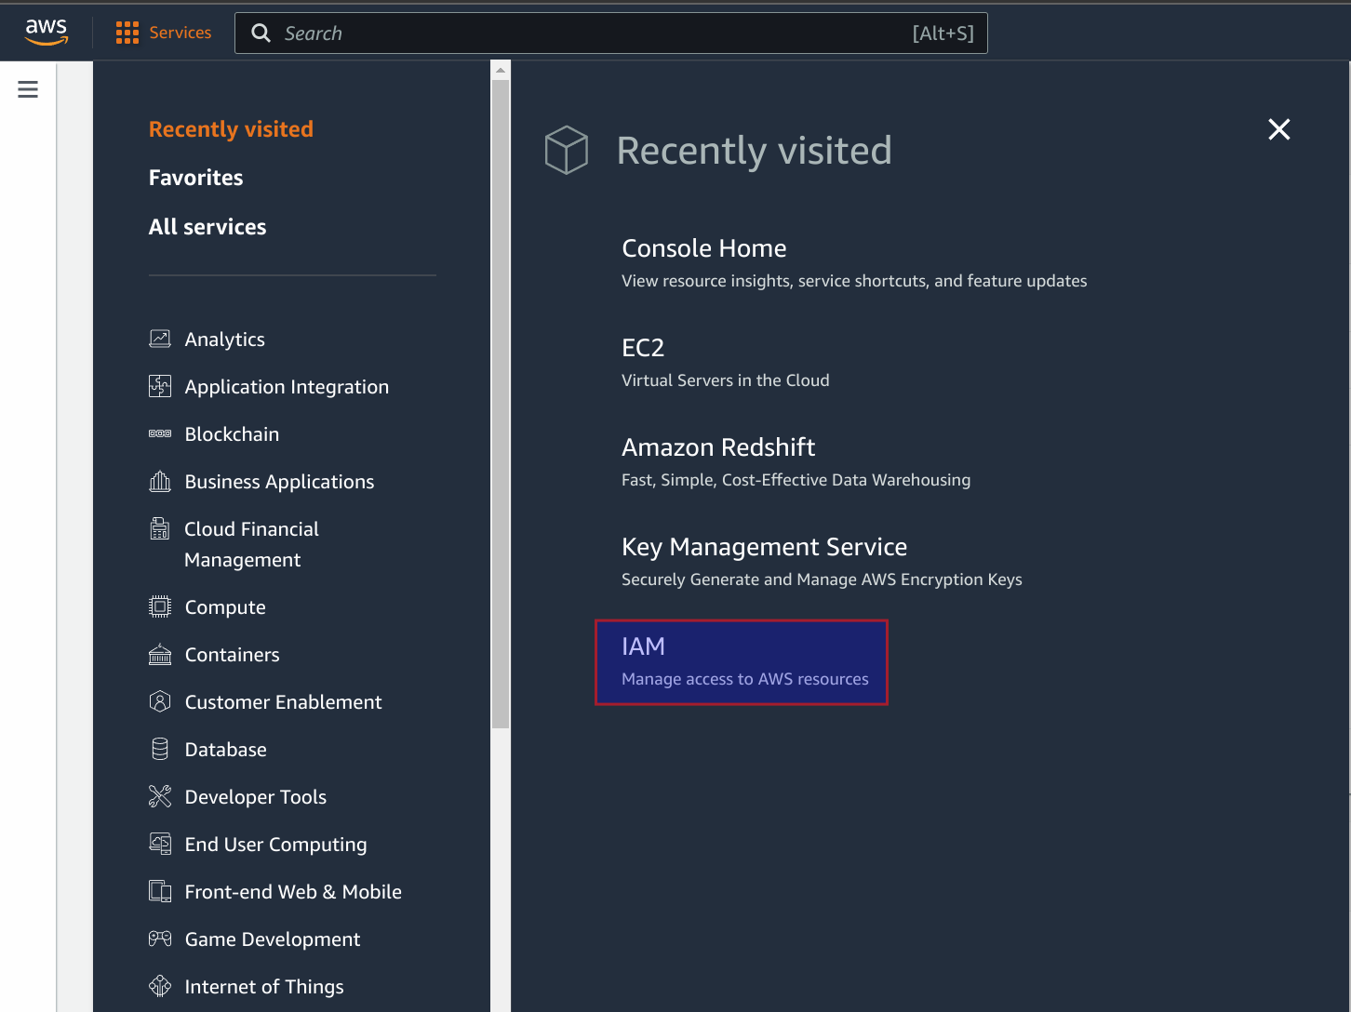Screen dimensions: 1351x1012
Task: Open the Developer Tools category
Action: (255, 797)
